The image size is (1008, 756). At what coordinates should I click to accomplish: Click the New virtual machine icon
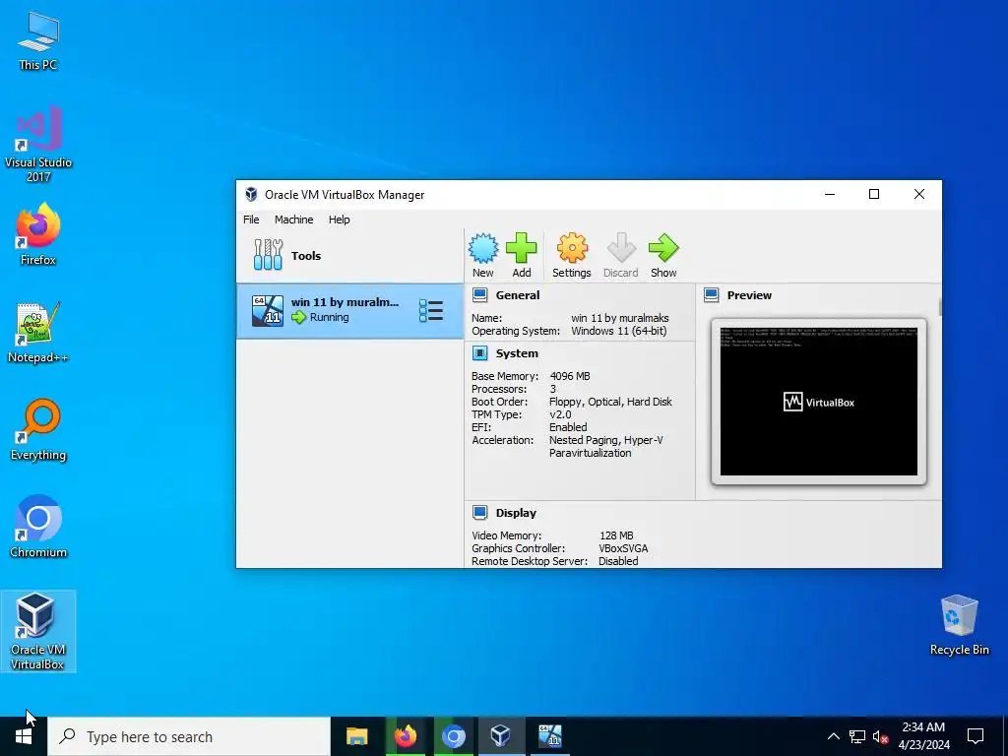[482, 248]
